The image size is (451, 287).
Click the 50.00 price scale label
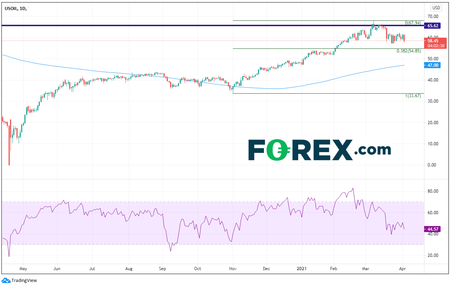click(x=433, y=58)
